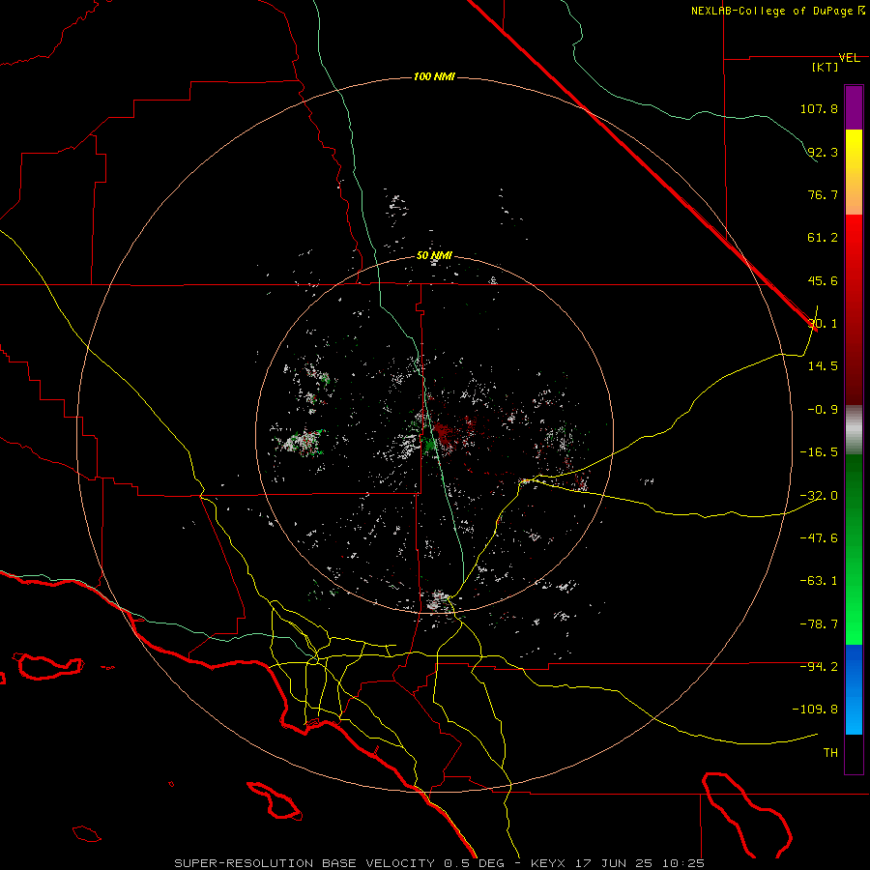Pick the gray near-zero segment of color bar
Image resolution: width=870 pixels, height=870 pixels.
coord(854,430)
